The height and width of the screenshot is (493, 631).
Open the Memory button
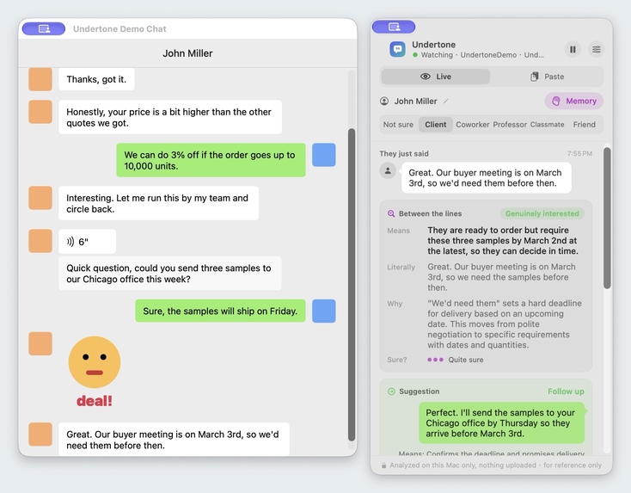coord(574,102)
